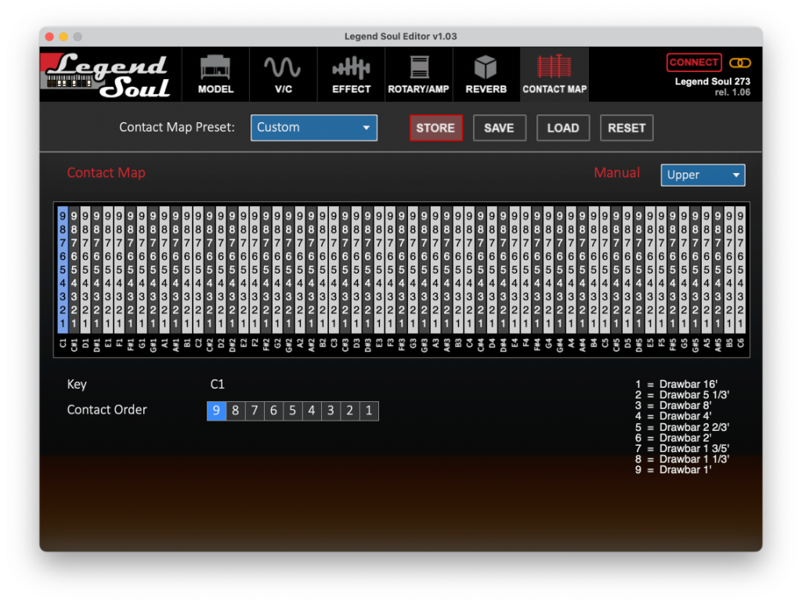Open the V/C waveform section
The height and width of the screenshot is (604, 802).
(x=283, y=74)
